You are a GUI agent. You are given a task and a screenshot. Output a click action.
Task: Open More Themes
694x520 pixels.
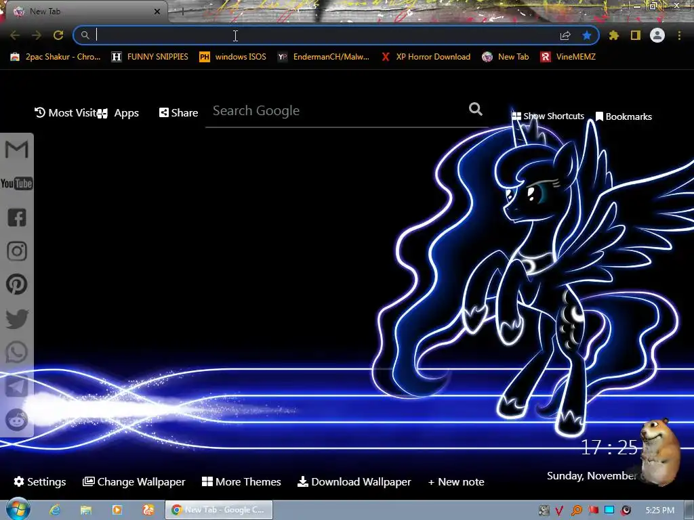241,481
